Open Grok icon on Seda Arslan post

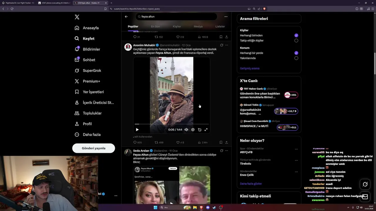[x=222, y=151]
